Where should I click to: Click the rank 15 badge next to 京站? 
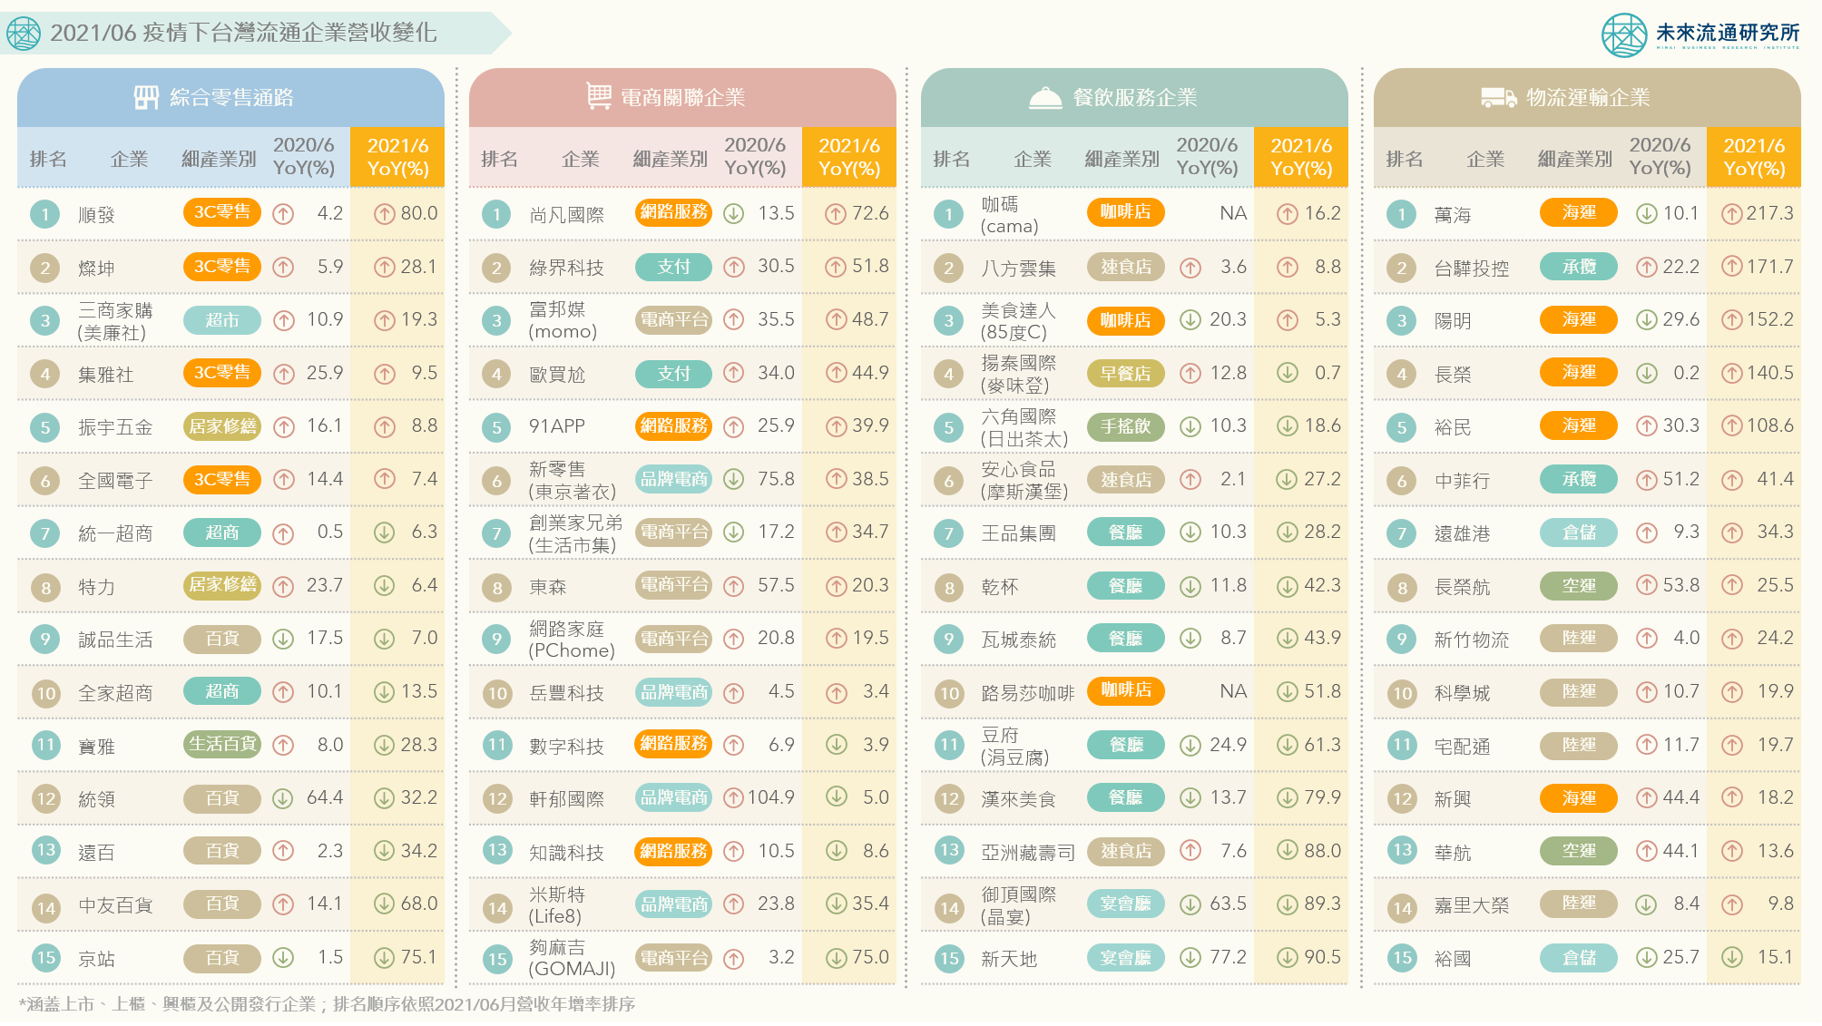point(44,958)
